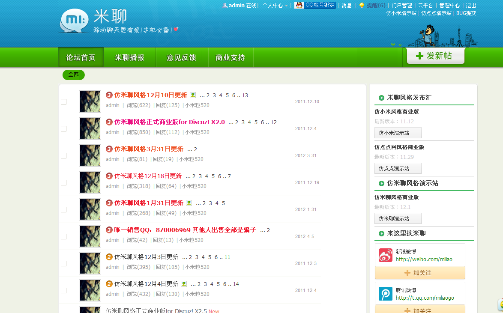Click the 退出 logout link
This screenshot has width=503, height=313.
click(471, 6)
